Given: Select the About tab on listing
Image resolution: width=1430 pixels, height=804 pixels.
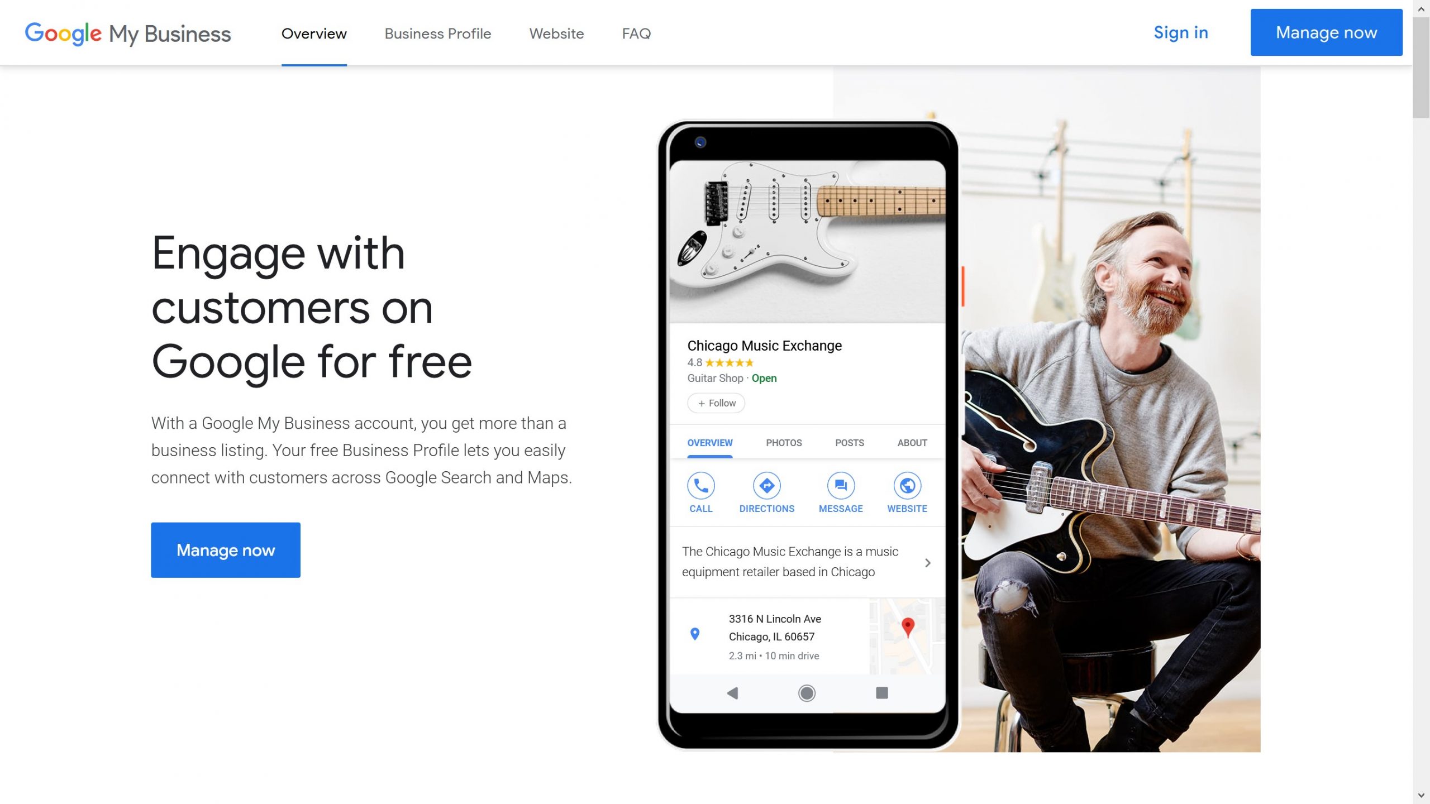Looking at the screenshot, I should click(x=912, y=443).
